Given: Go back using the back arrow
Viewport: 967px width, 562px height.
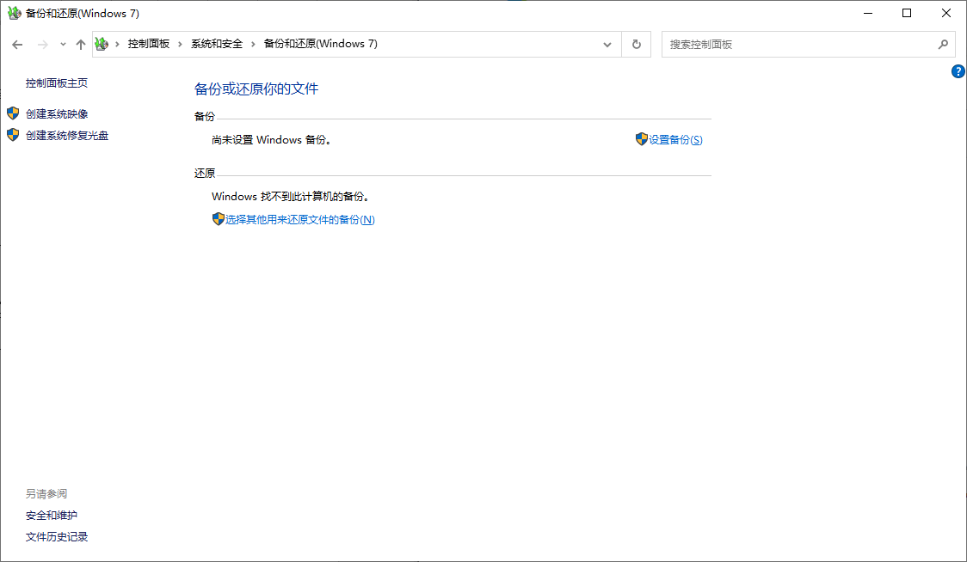Looking at the screenshot, I should pyautogui.click(x=17, y=44).
